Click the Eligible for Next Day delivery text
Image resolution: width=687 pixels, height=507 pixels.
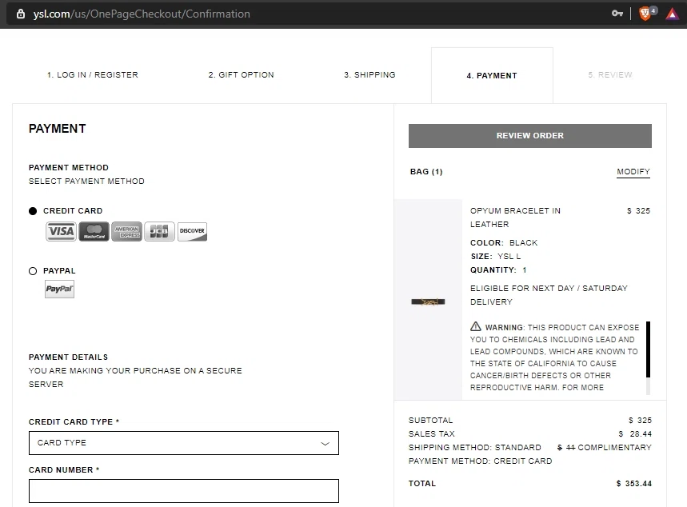[x=549, y=295]
